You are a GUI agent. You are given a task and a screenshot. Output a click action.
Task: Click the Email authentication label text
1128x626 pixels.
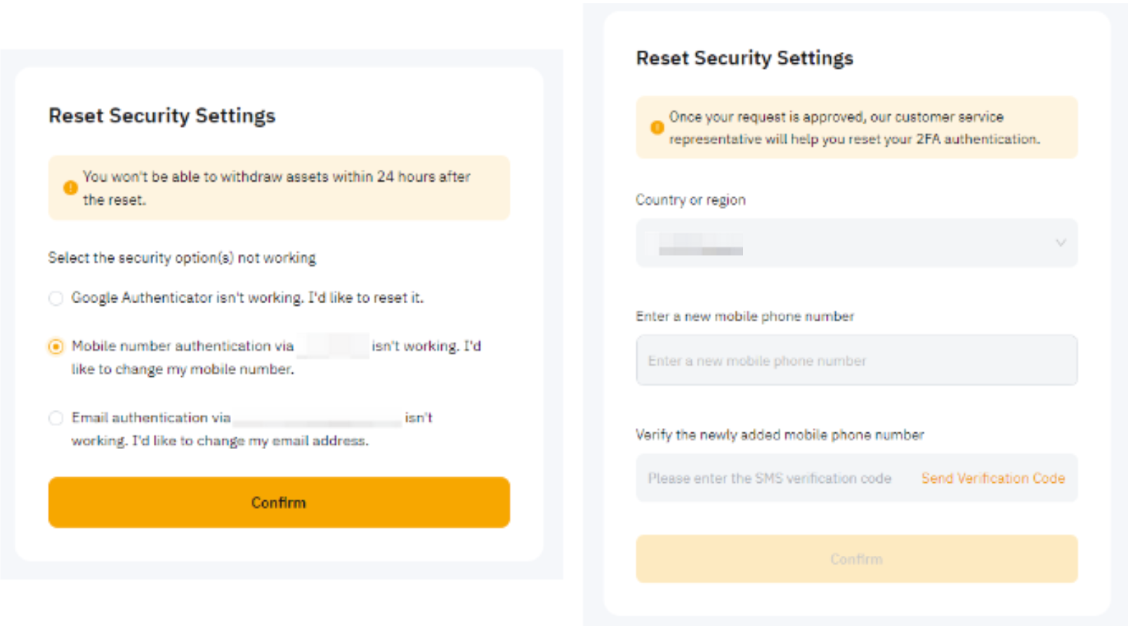pos(151,418)
